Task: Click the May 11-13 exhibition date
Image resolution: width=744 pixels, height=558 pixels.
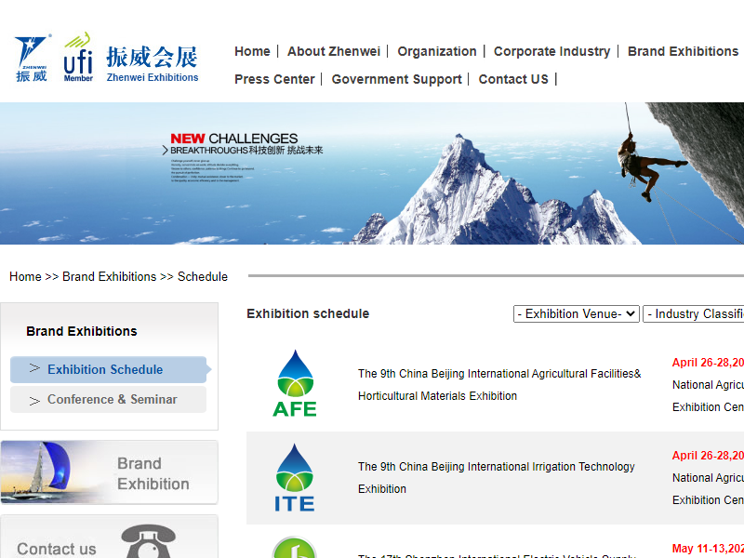Action: tap(708, 549)
